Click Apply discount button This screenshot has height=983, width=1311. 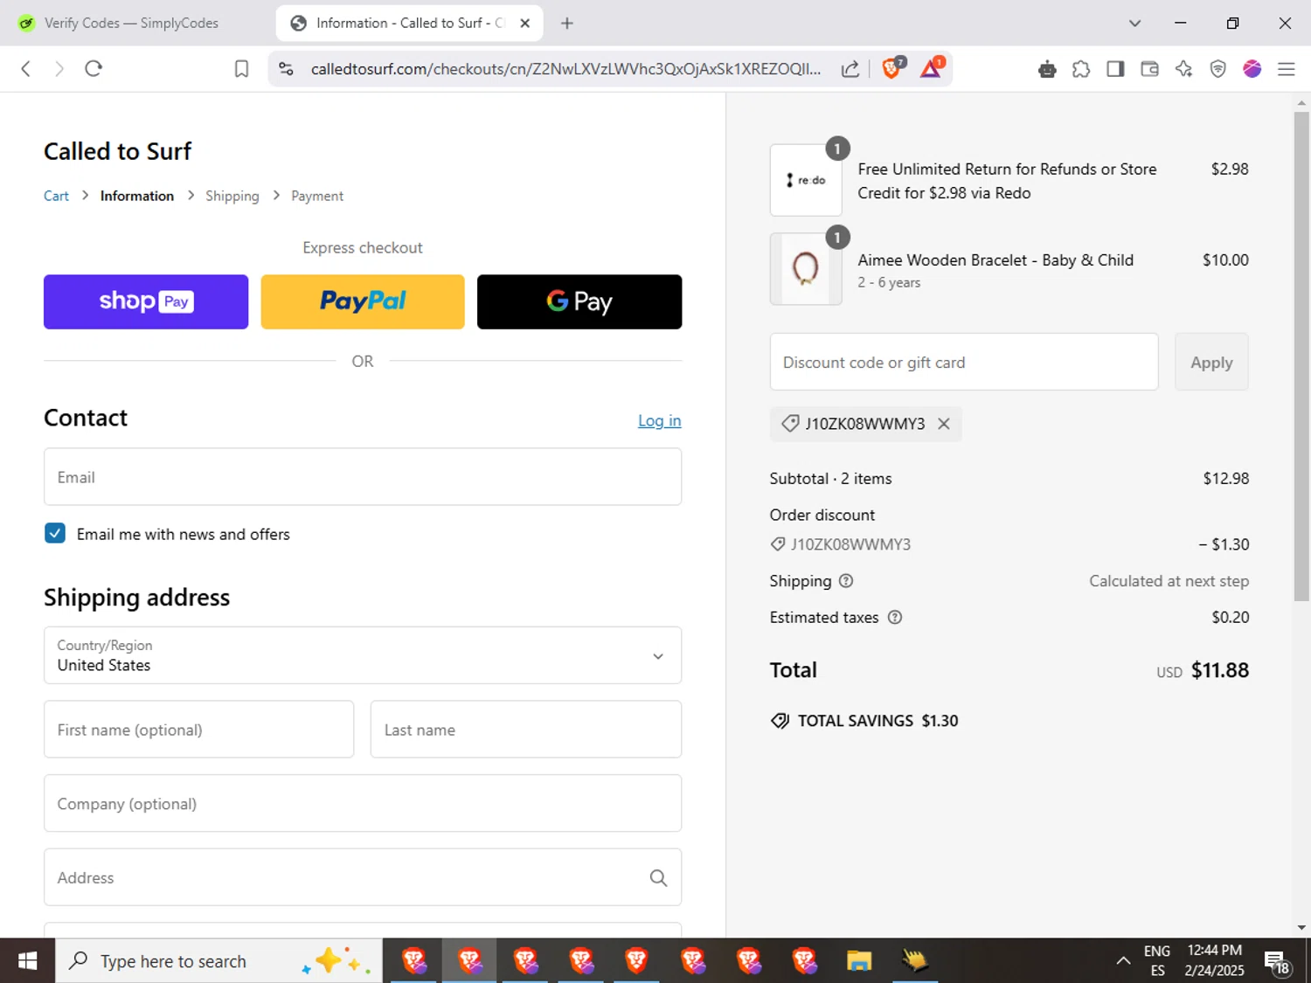1211,363
